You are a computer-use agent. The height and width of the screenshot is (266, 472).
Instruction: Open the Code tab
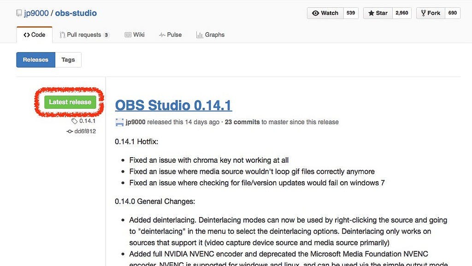coord(35,35)
